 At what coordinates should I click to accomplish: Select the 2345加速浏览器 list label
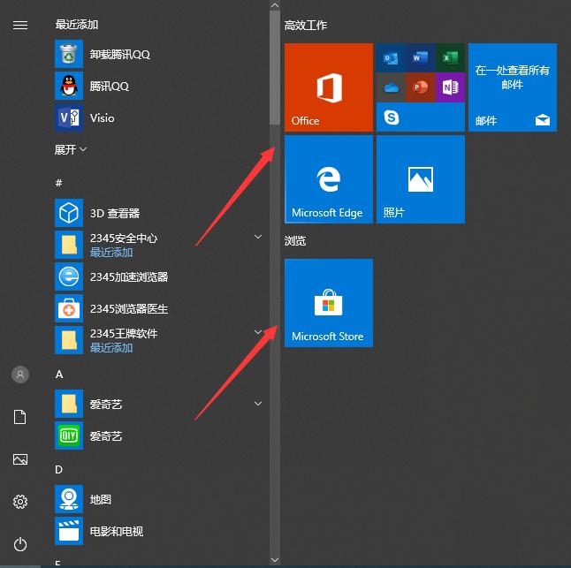pos(129,276)
